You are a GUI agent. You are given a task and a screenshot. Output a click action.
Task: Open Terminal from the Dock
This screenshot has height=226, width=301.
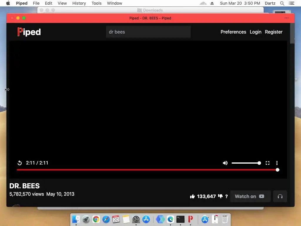point(180,219)
